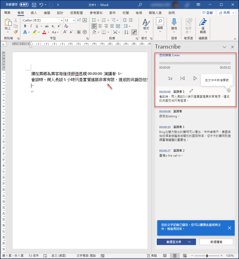Toggle Italic formatting
Screen dimensions: 239x259
pos(31,26)
